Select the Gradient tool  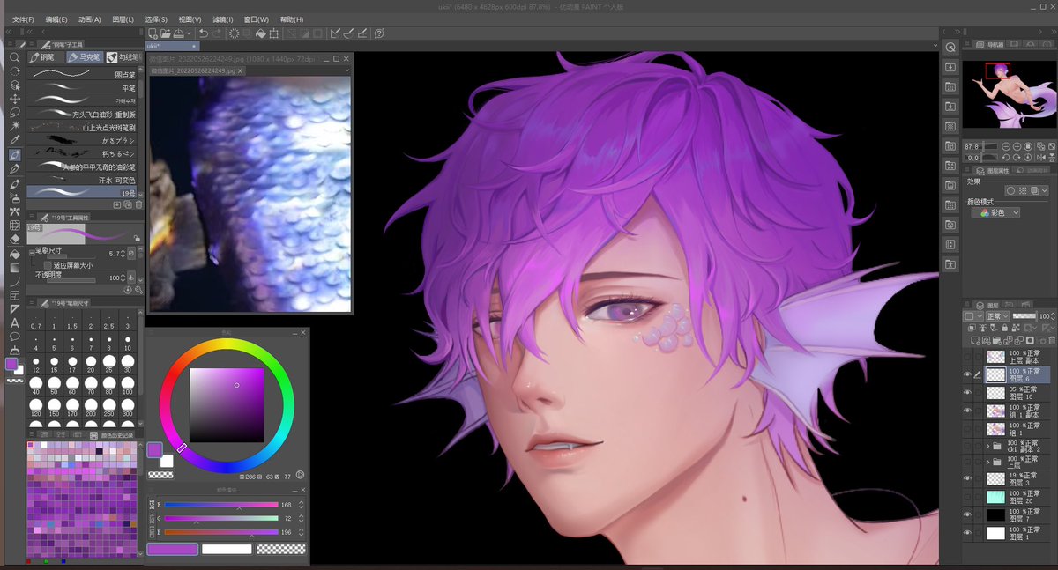point(14,267)
